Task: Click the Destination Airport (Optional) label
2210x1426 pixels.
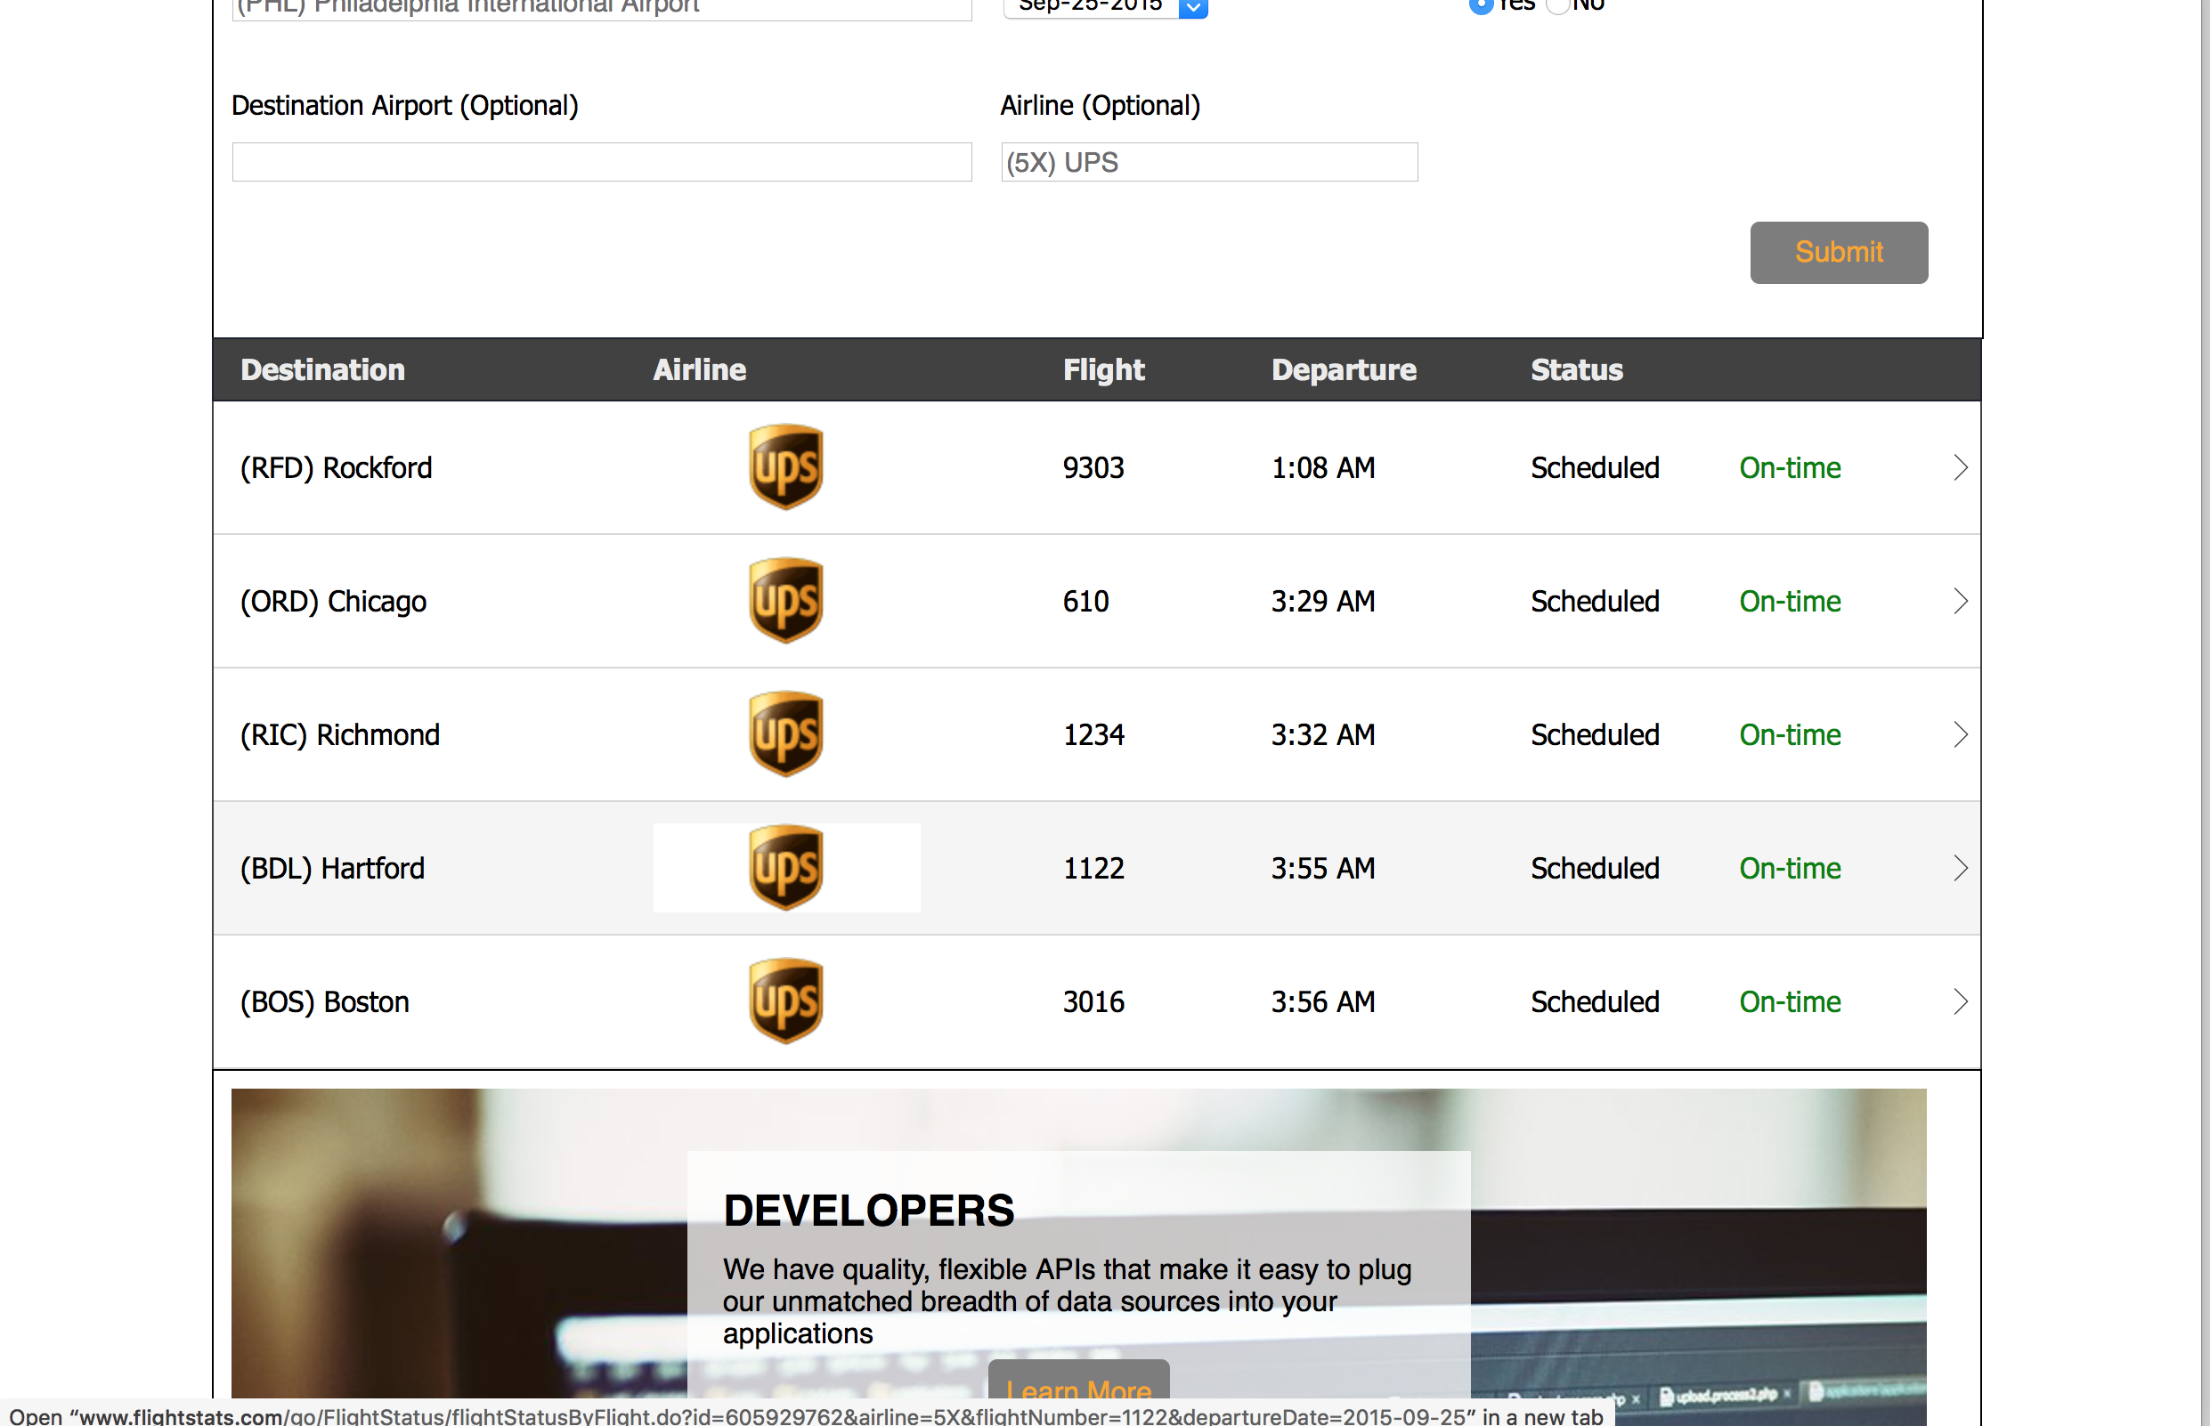Action: (404, 106)
